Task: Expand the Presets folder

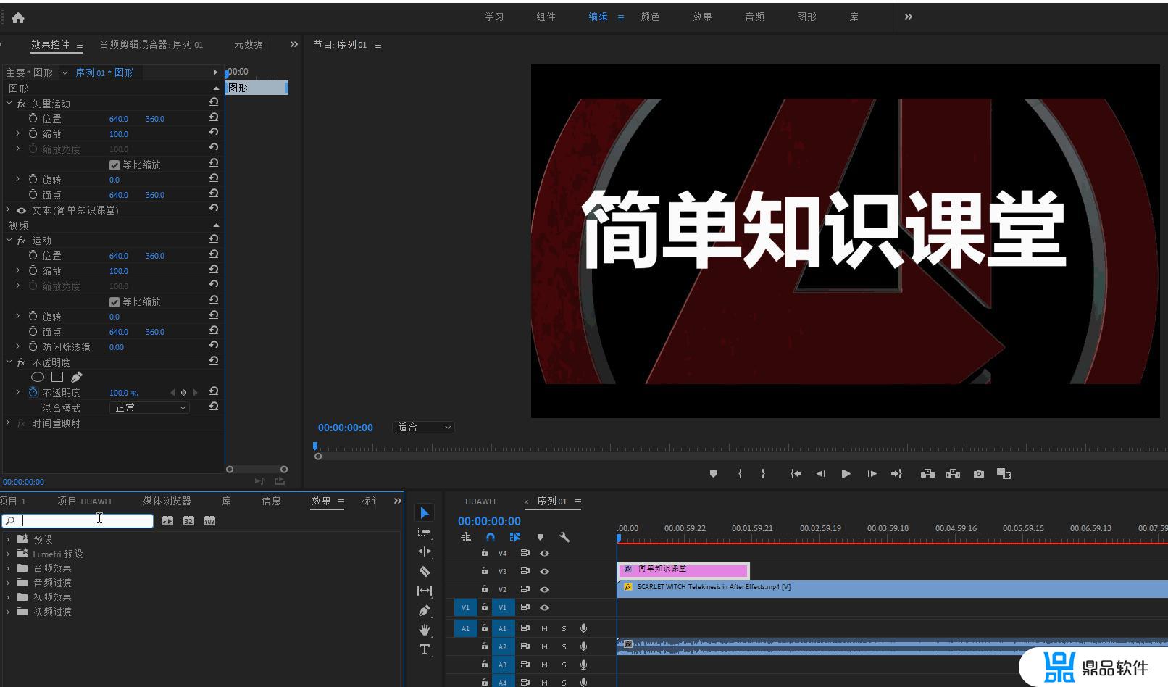Action: 8,539
